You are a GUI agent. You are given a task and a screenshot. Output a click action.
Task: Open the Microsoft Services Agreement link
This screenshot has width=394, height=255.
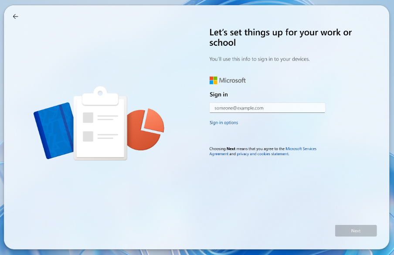300,149
